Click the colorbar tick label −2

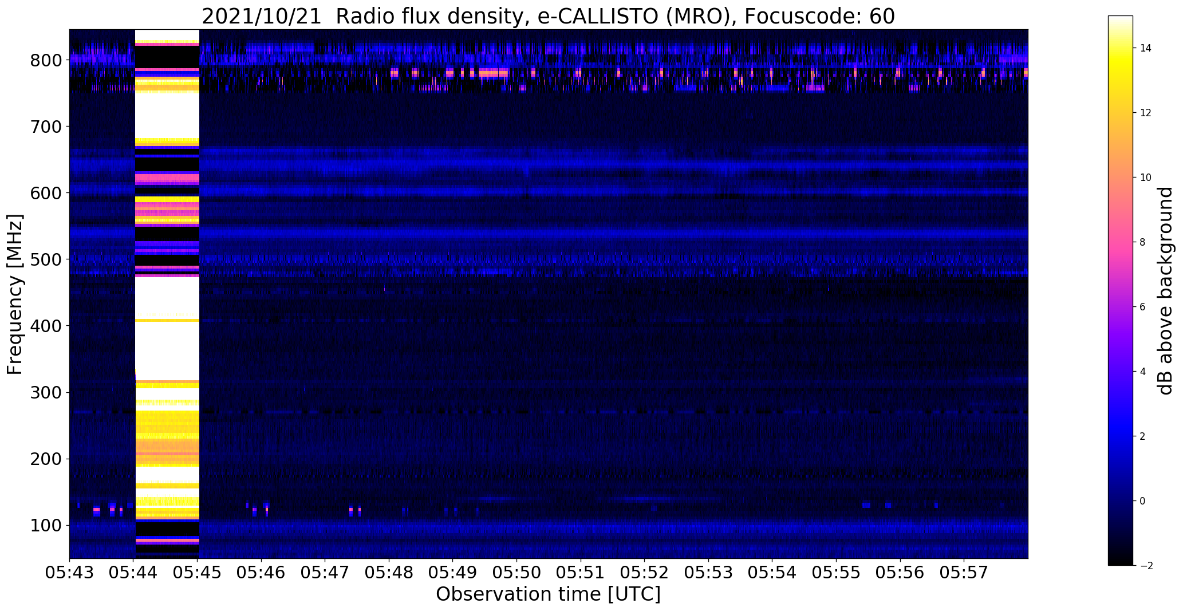(x=1146, y=566)
